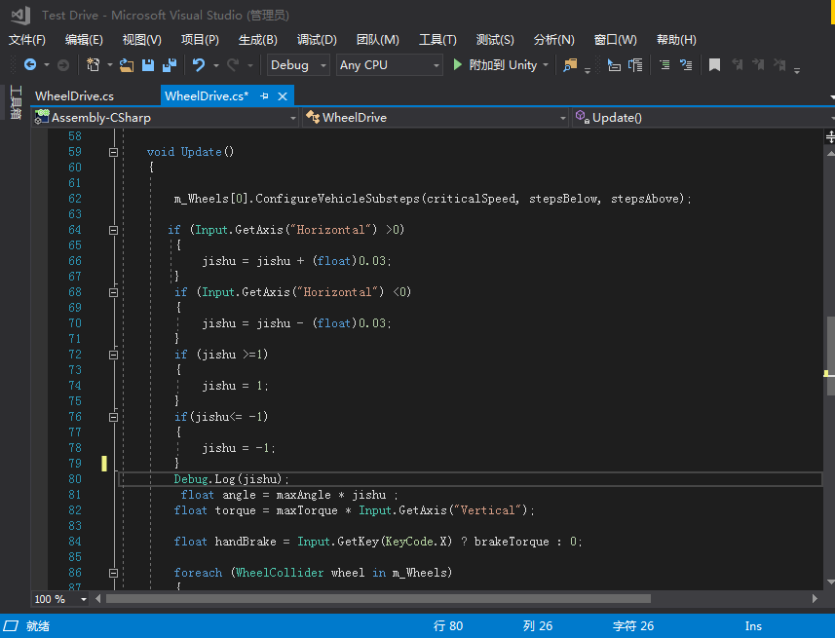
Task: Pin the WheelDrive.cs* tab
Action: click(x=265, y=95)
